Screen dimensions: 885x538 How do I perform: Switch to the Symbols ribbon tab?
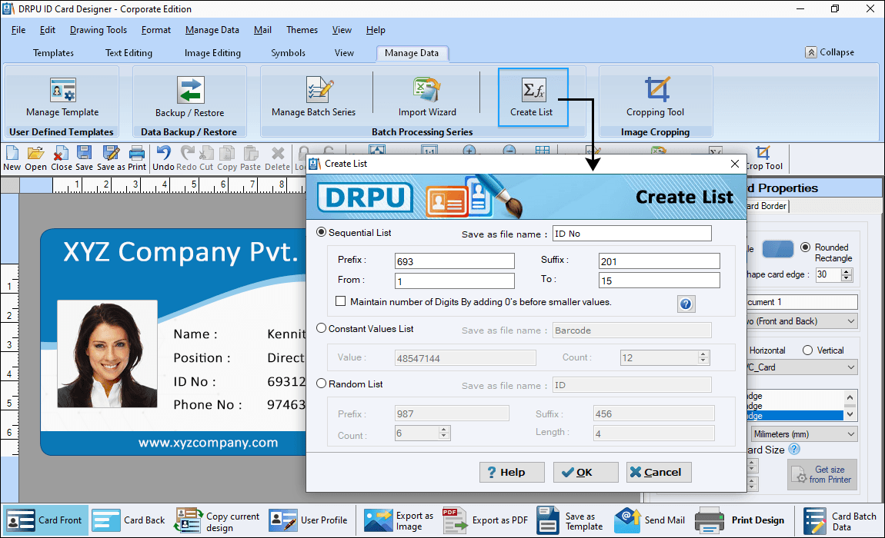[288, 53]
